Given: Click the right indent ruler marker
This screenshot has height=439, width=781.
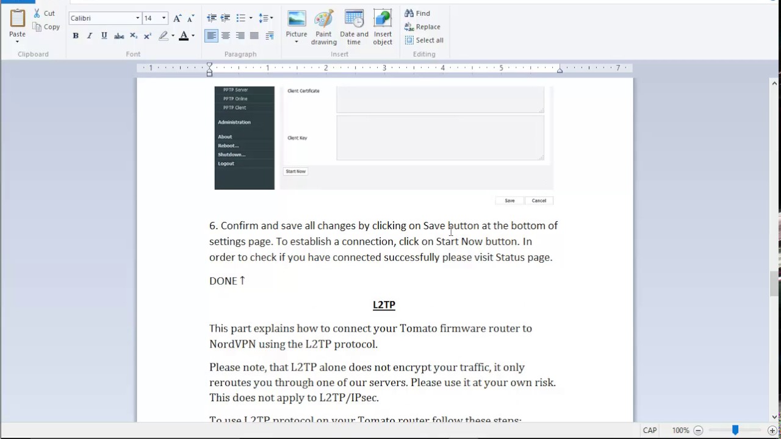Looking at the screenshot, I should (560, 70).
